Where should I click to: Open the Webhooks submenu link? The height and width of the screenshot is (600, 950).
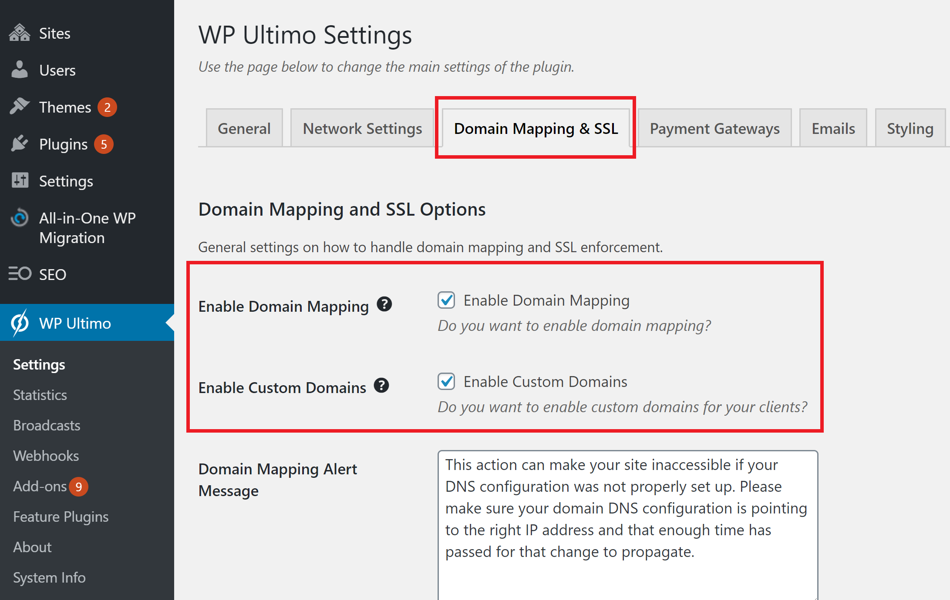tap(46, 456)
